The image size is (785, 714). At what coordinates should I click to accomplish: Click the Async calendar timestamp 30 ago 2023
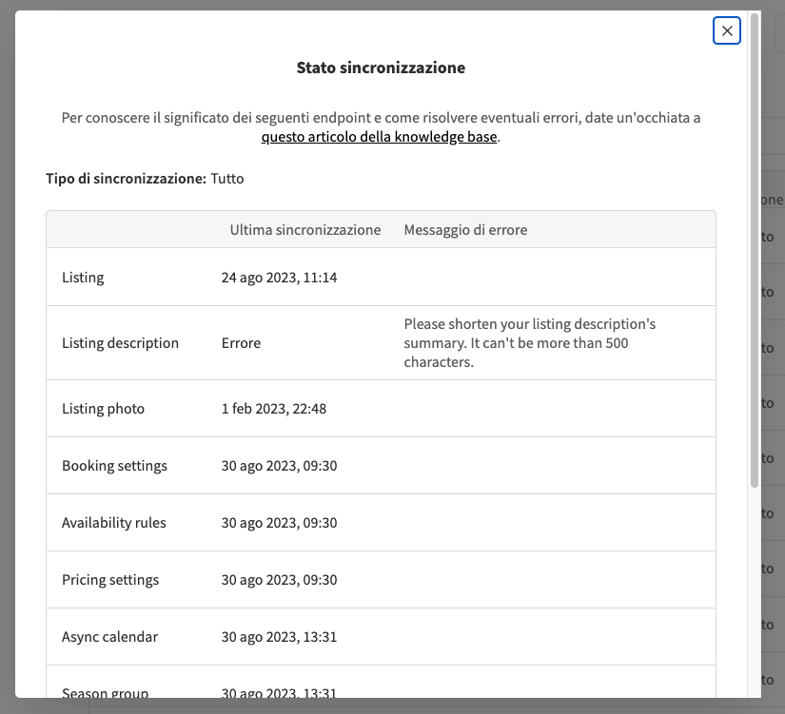click(x=281, y=635)
